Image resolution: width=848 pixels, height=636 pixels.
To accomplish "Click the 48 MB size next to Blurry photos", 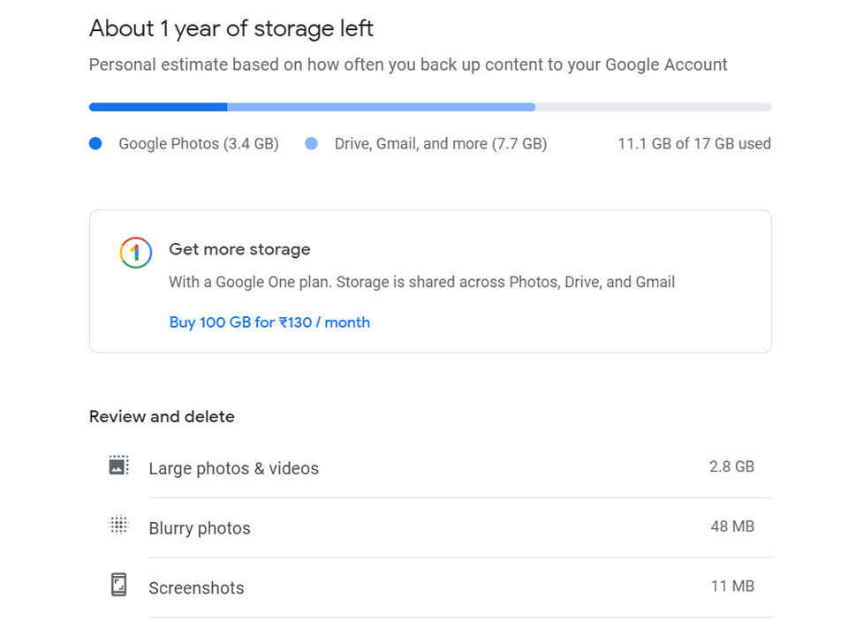I will (732, 526).
